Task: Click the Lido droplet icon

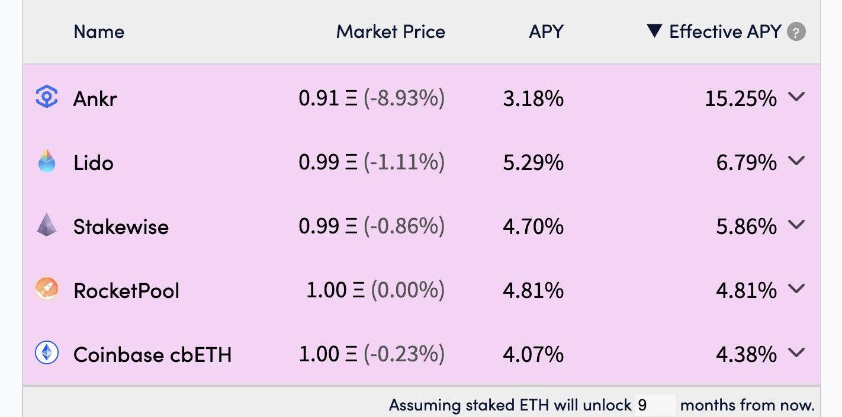Action: click(47, 161)
